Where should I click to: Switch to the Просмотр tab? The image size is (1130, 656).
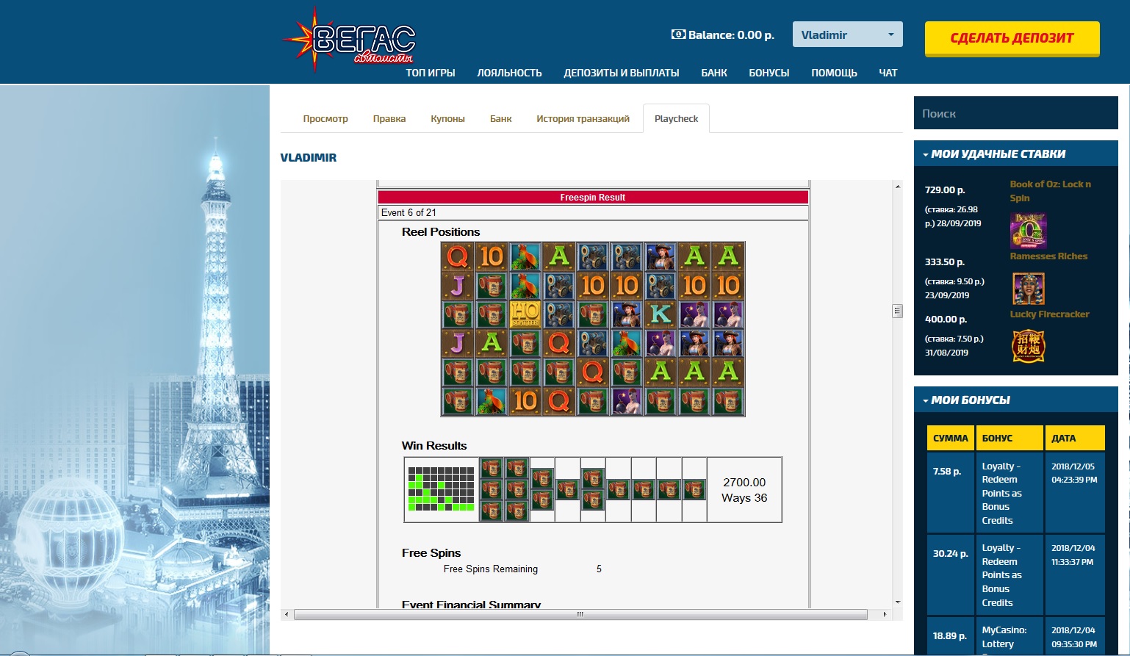tap(325, 118)
